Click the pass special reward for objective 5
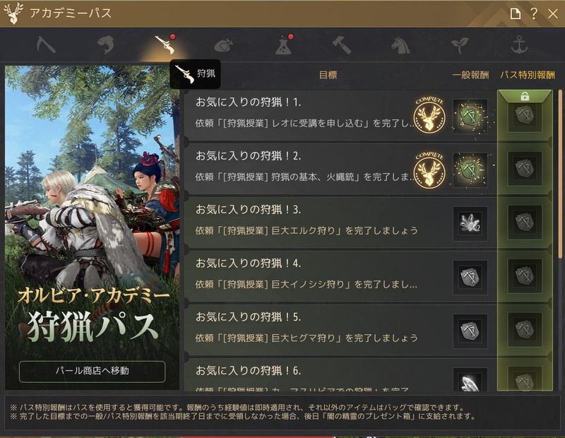565x438 pixels. (x=525, y=330)
